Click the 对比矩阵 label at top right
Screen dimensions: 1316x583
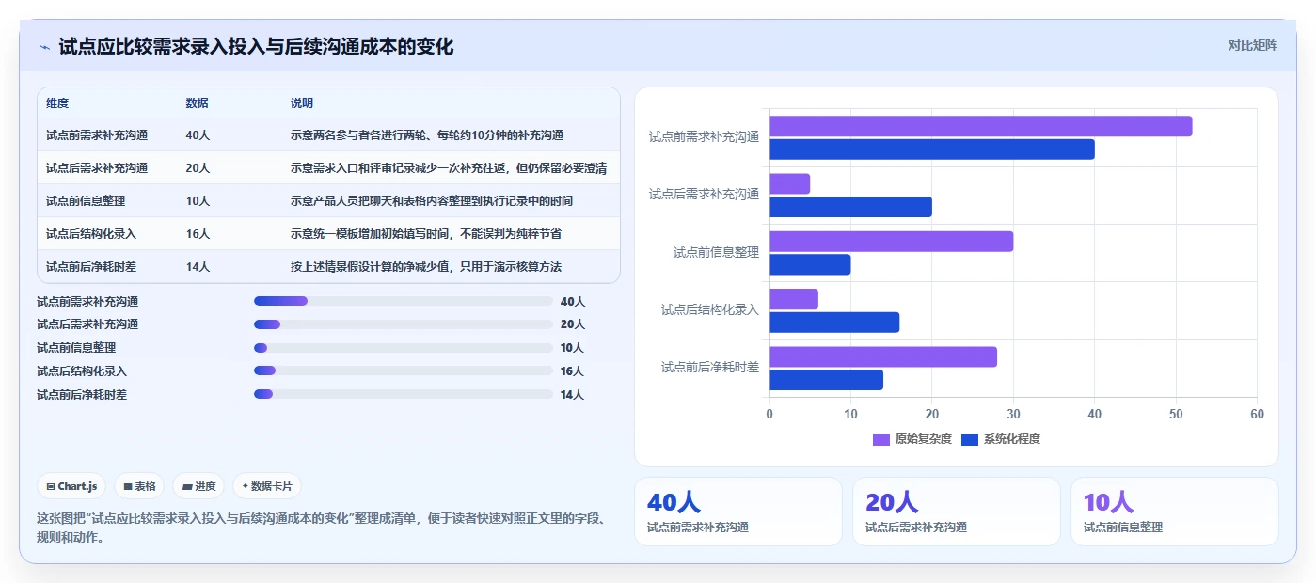coord(1252,45)
